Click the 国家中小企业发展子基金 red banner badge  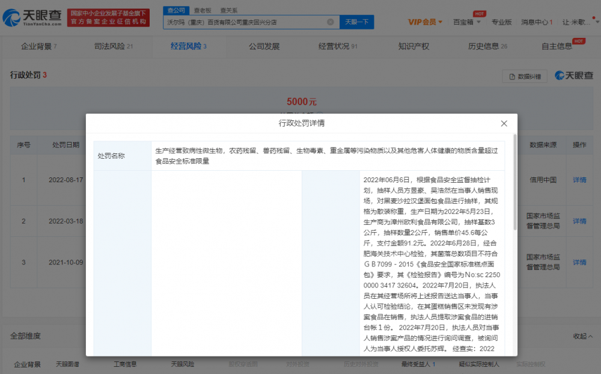[108, 17]
